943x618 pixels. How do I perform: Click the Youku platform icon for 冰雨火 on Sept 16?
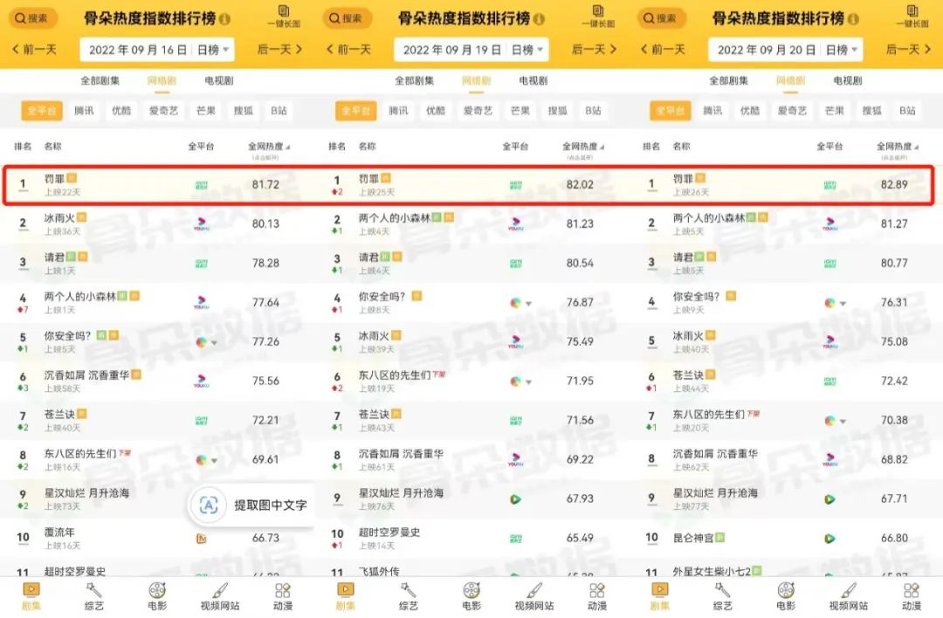tap(202, 224)
